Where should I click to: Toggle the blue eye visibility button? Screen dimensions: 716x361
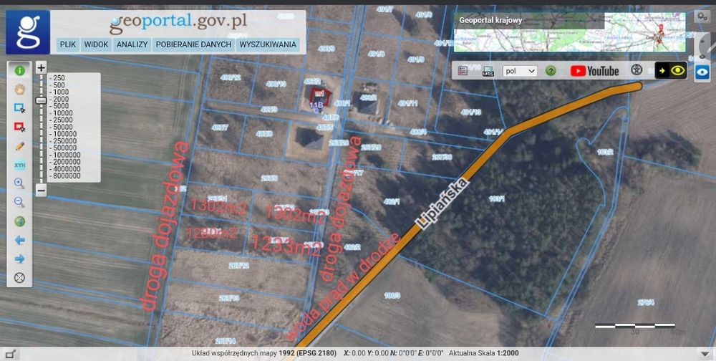pyautogui.click(x=702, y=72)
